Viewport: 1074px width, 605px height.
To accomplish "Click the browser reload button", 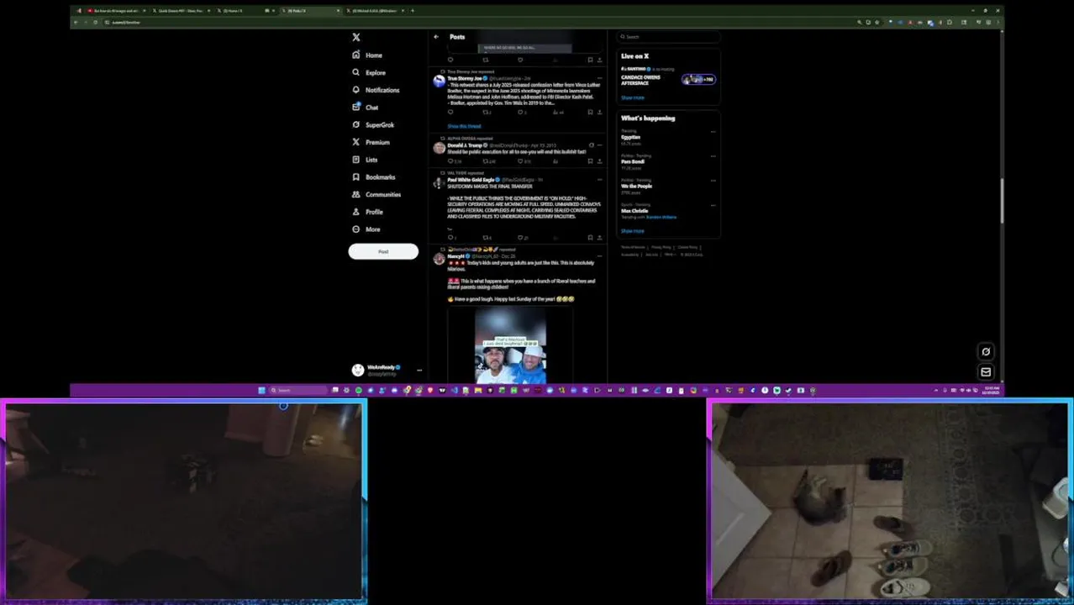I will coord(95,23).
